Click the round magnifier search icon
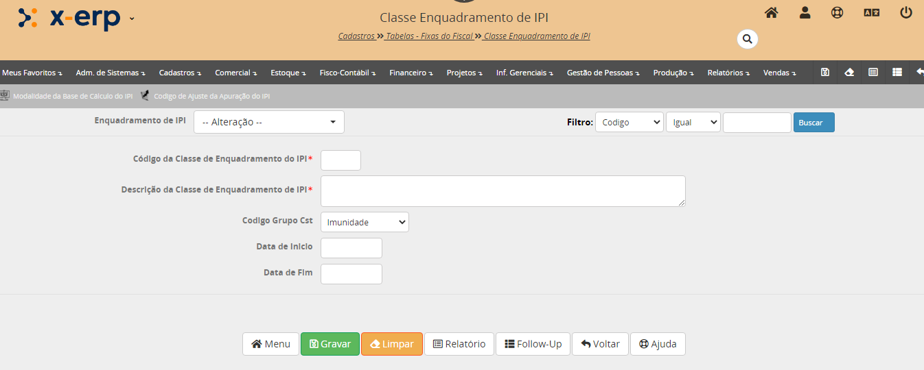924x370 pixels. tap(748, 39)
